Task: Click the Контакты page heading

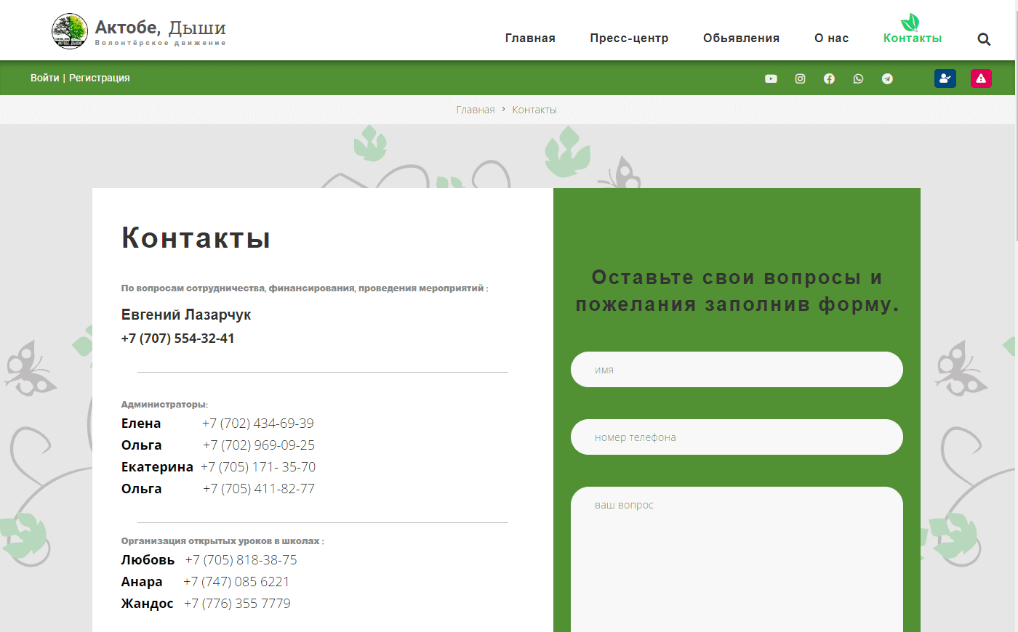Action: coord(196,238)
